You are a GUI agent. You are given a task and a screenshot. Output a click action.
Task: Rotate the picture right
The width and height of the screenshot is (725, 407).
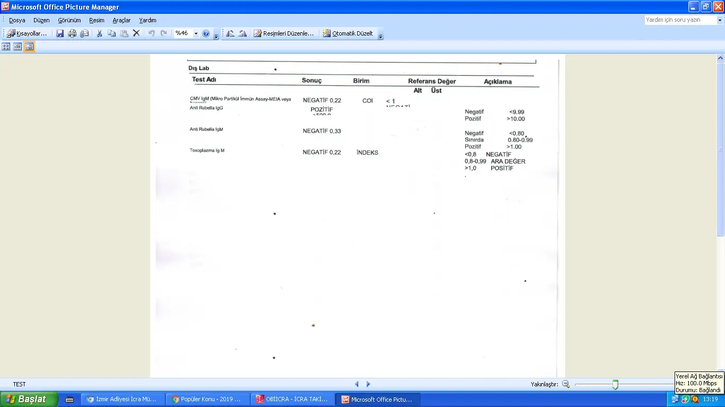tap(243, 33)
